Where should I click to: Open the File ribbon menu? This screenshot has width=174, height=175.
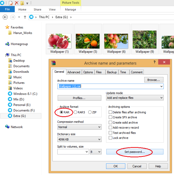[x=7, y=9]
